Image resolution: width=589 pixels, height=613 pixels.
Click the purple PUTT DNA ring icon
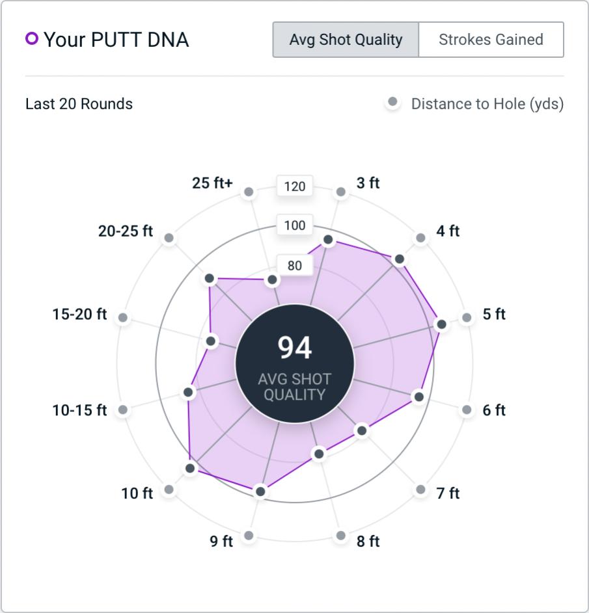click(x=32, y=39)
